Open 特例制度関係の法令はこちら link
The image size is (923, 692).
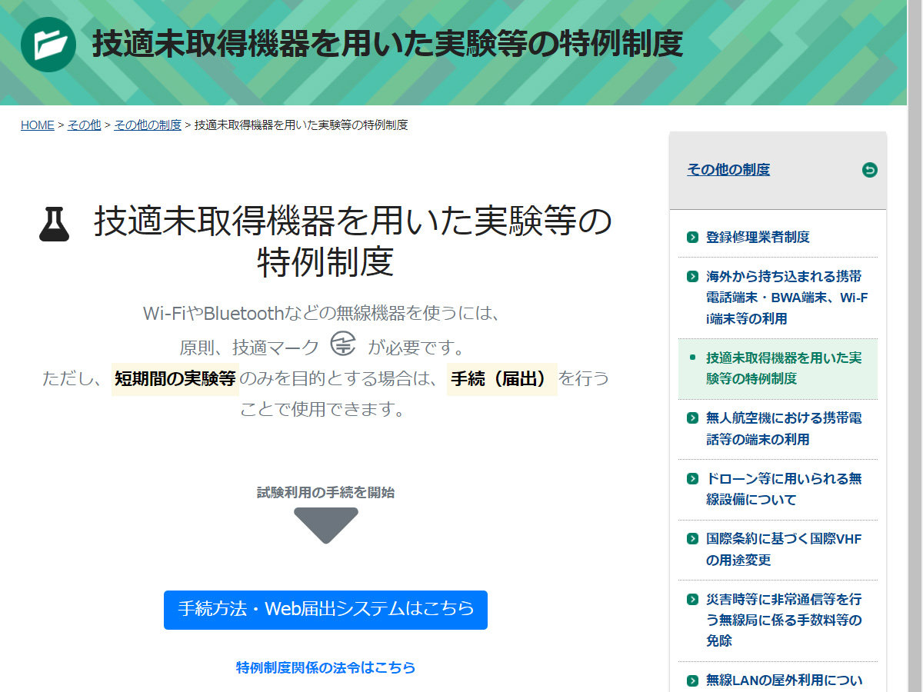point(325,667)
